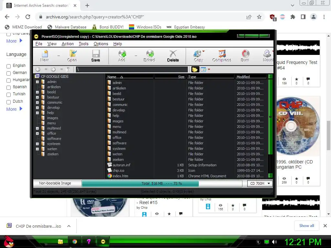Click the PowerISO disc icon in taskbar
331x248 pixels.
(103, 242)
